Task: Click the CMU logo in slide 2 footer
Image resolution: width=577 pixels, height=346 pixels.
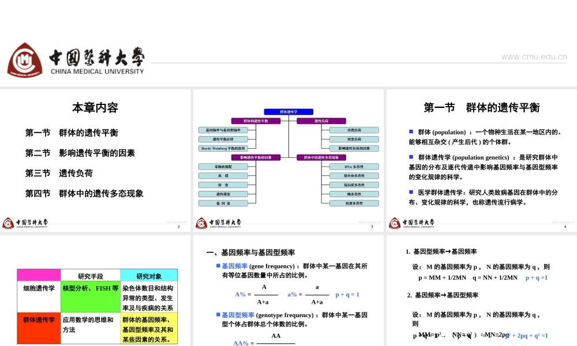Action: pos(8,223)
